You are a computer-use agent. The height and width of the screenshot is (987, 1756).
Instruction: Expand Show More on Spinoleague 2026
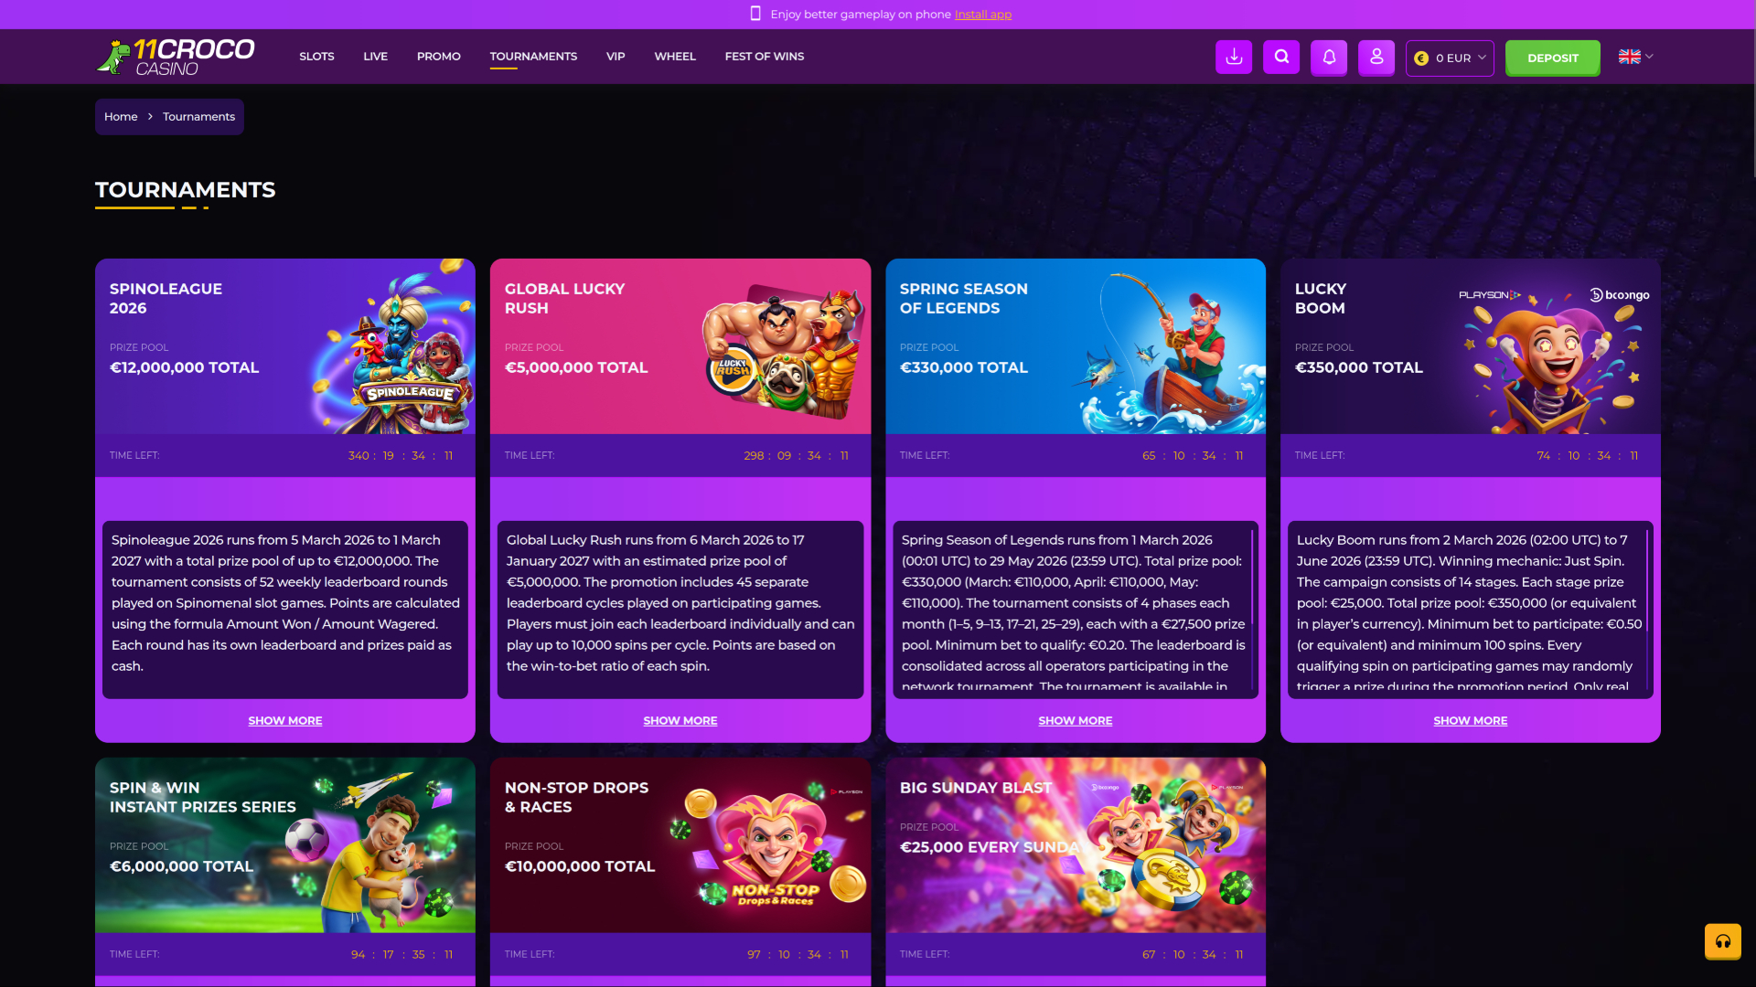click(284, 720)
